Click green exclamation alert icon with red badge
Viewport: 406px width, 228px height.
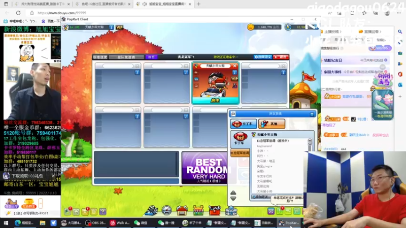(280, 211)
